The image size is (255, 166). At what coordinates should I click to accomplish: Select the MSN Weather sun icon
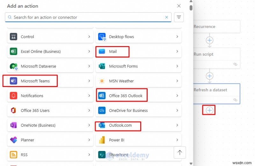click(102, 81)
